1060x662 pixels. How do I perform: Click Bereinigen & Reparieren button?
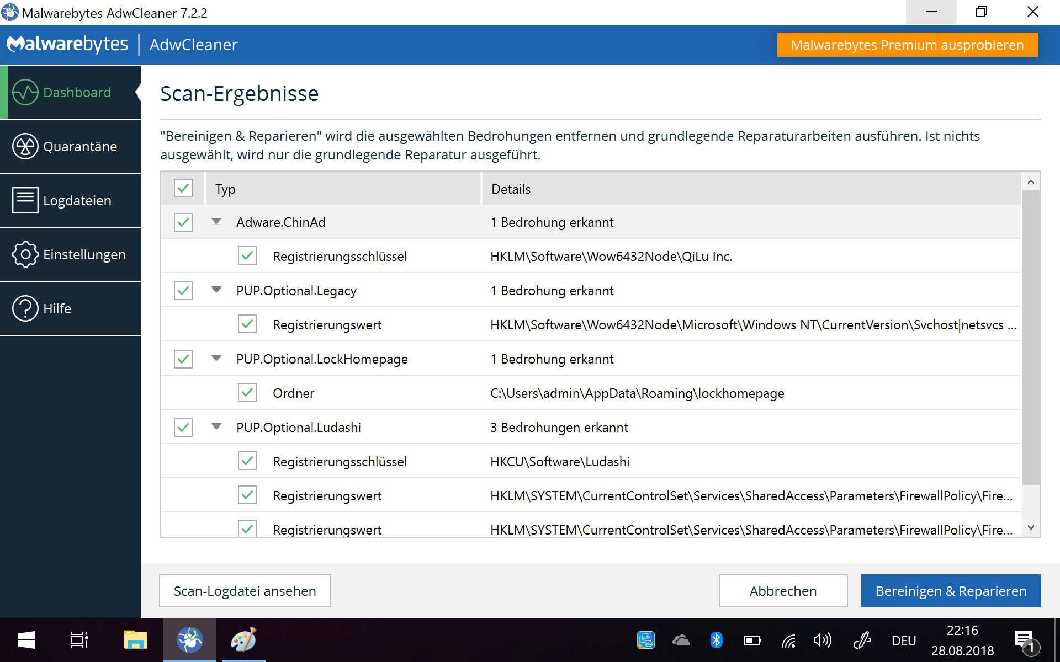[x=951, y=591]
